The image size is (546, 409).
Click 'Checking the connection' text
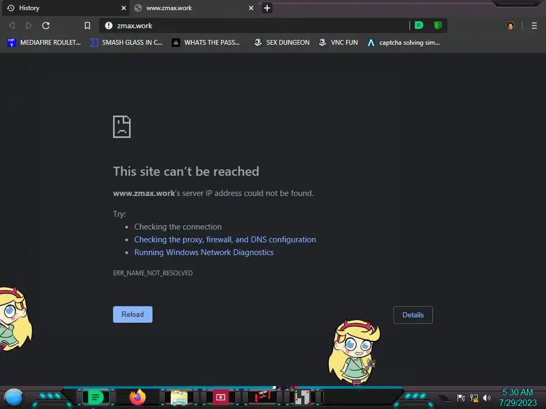coord(178,227)
